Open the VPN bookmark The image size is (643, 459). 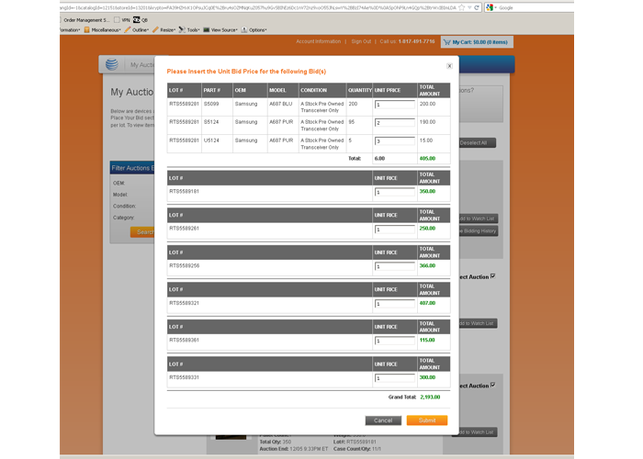click(x=122, y=19)
